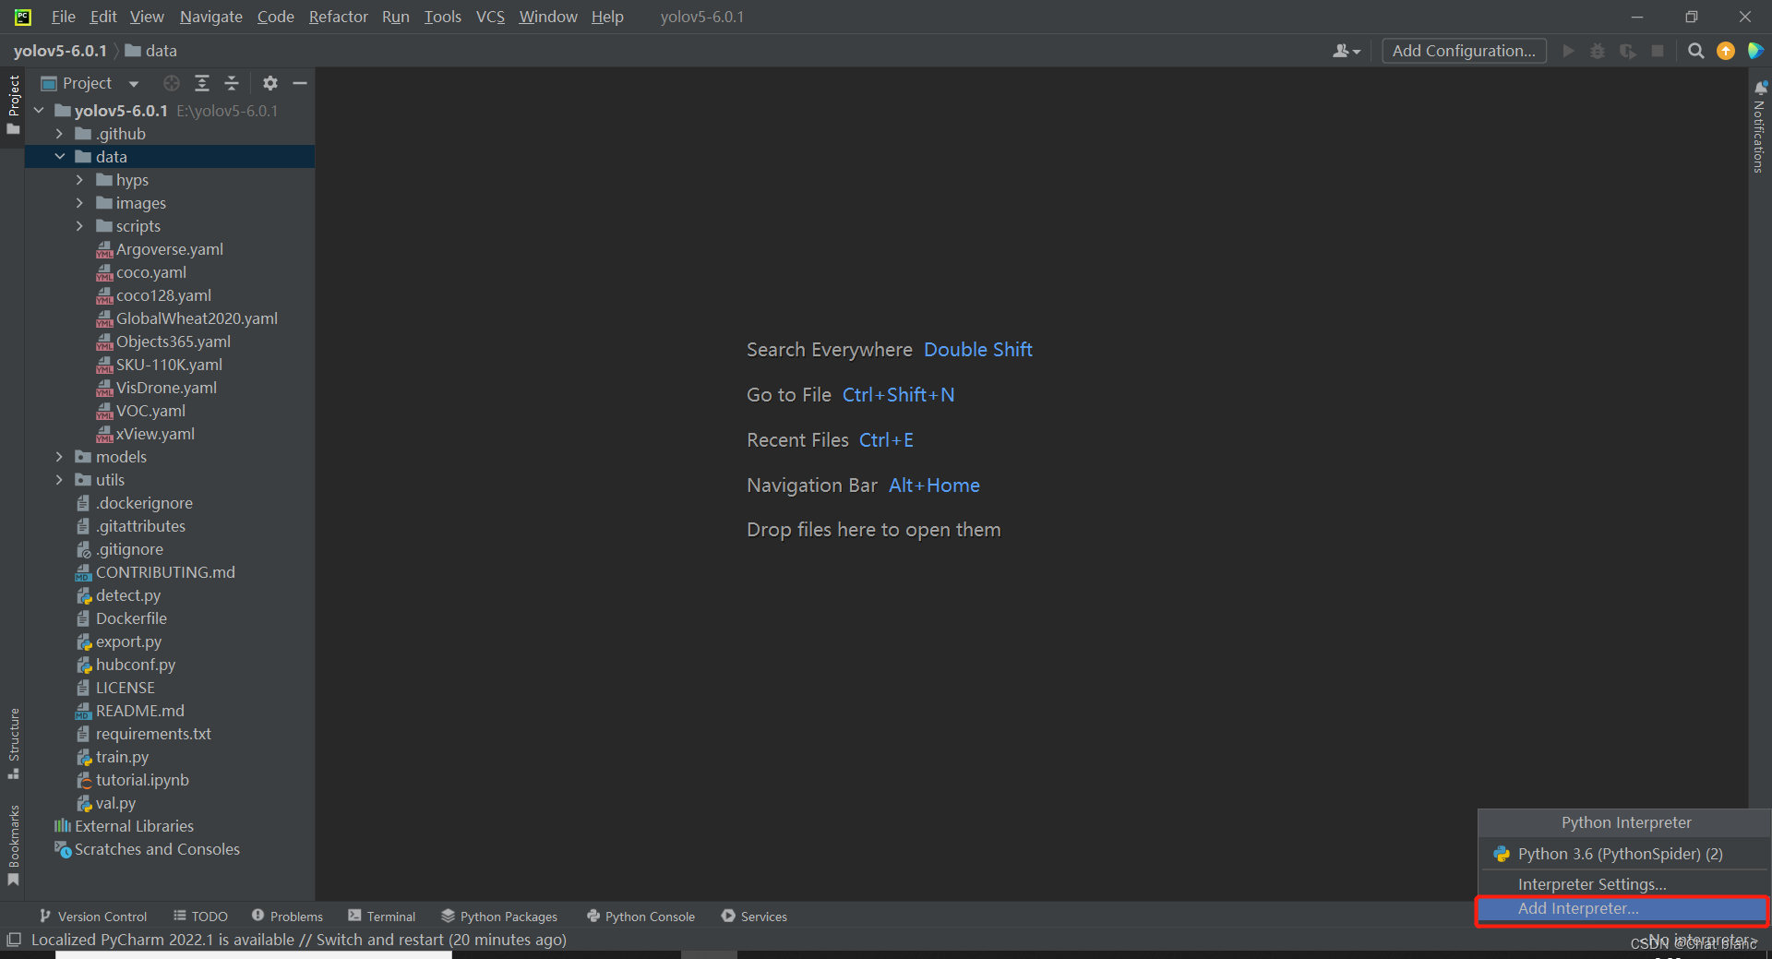Open the Tools menu
The image size is (1772, 959).
[442, 17]
